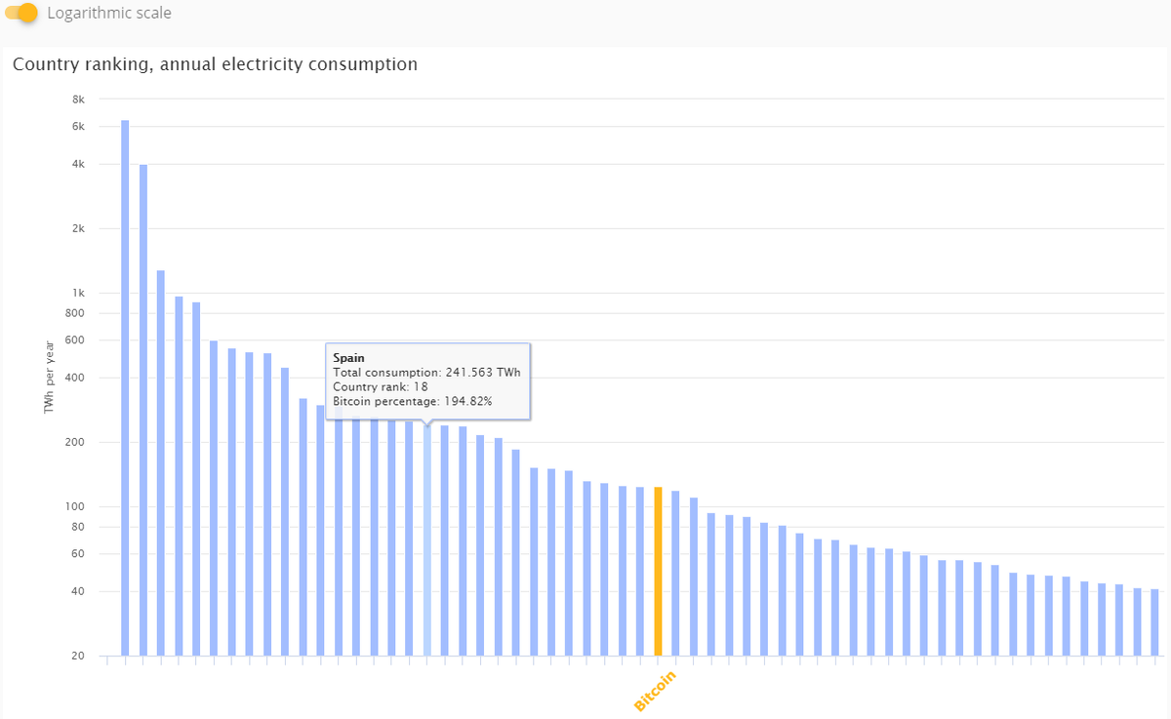The height and width of the screenshot is (719, 1171).
Task: Click the "Logarithmic scale" label text
Action: point(109,14)
